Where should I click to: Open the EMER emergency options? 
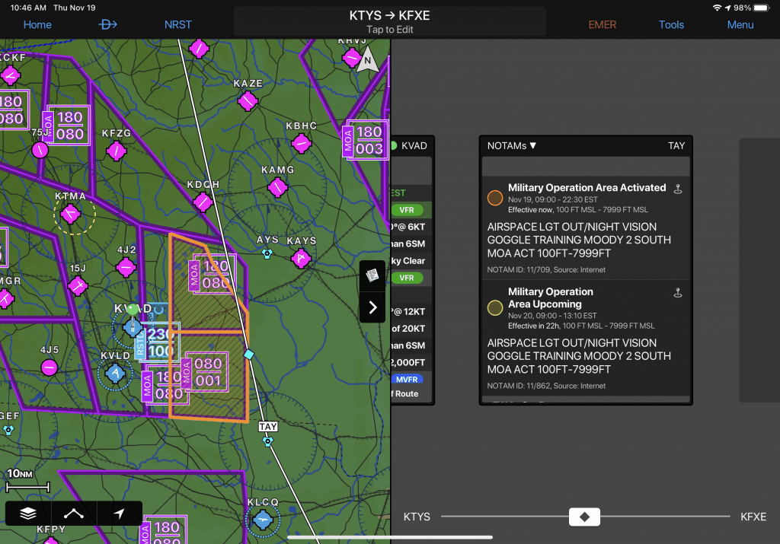[602, 24]
